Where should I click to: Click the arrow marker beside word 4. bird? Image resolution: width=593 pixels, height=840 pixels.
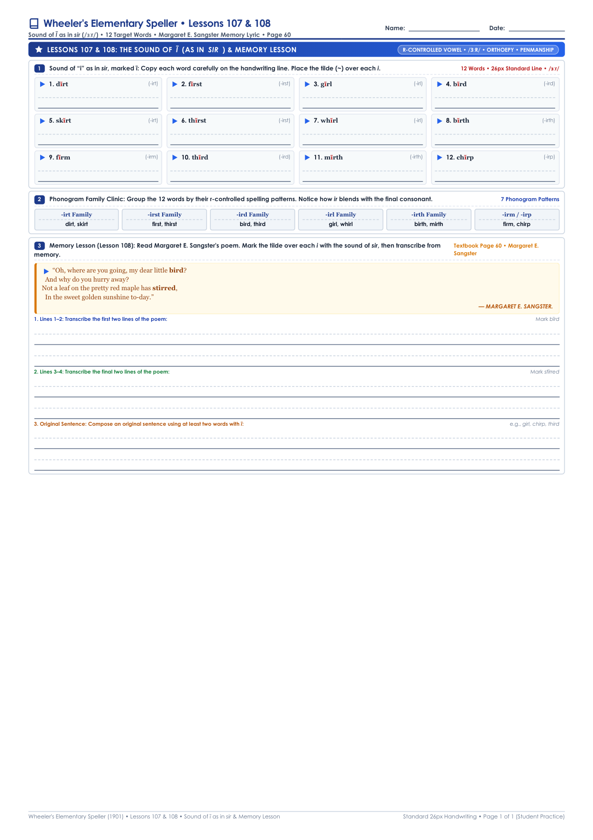(440, 84)
